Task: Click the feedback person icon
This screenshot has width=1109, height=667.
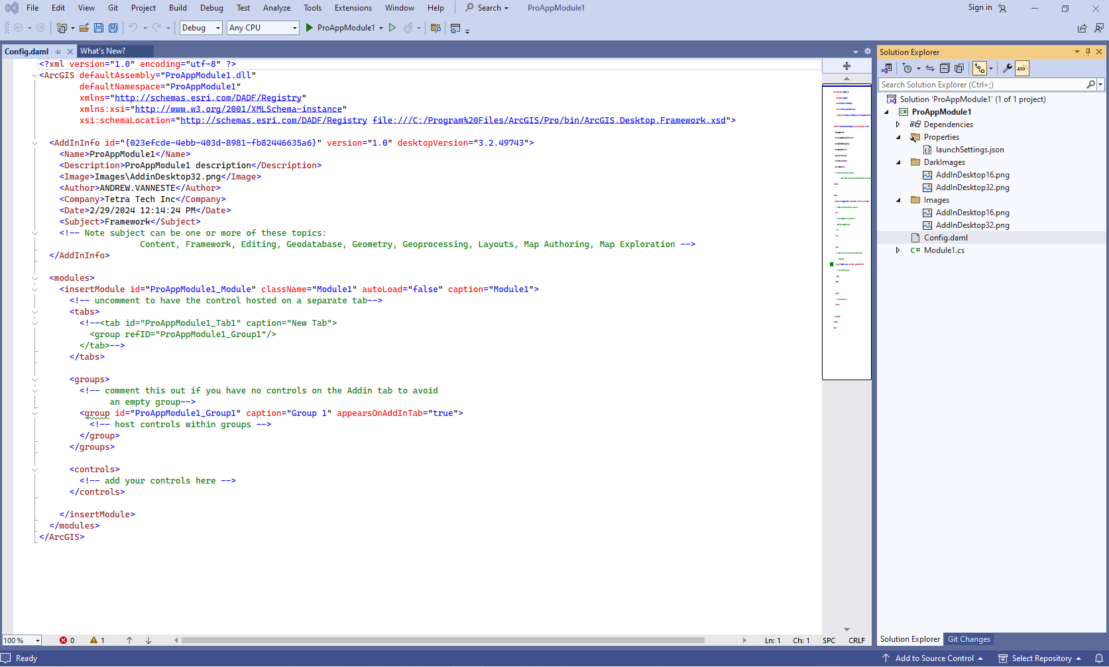Action: (x=1099, y=28)
